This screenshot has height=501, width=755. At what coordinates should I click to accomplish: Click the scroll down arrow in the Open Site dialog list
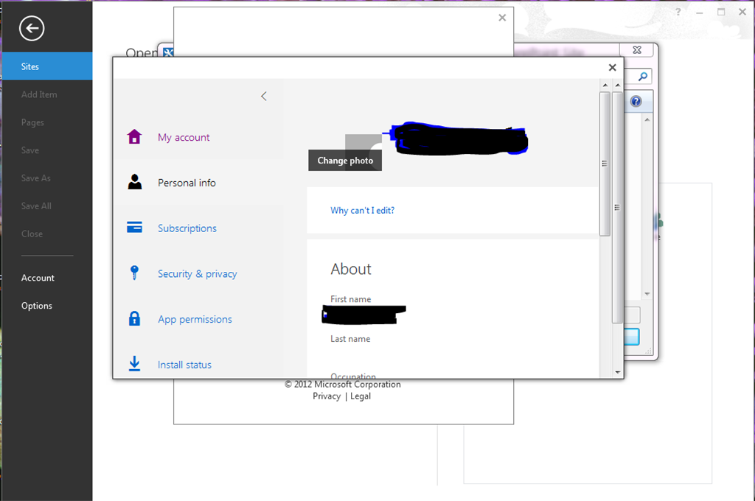click(647, 293)
